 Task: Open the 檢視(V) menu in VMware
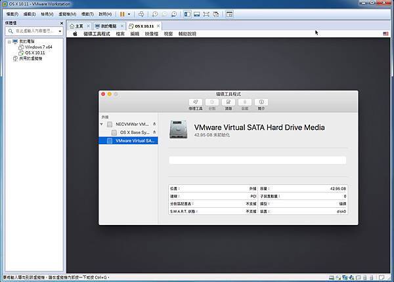click(x=47, y=14)
